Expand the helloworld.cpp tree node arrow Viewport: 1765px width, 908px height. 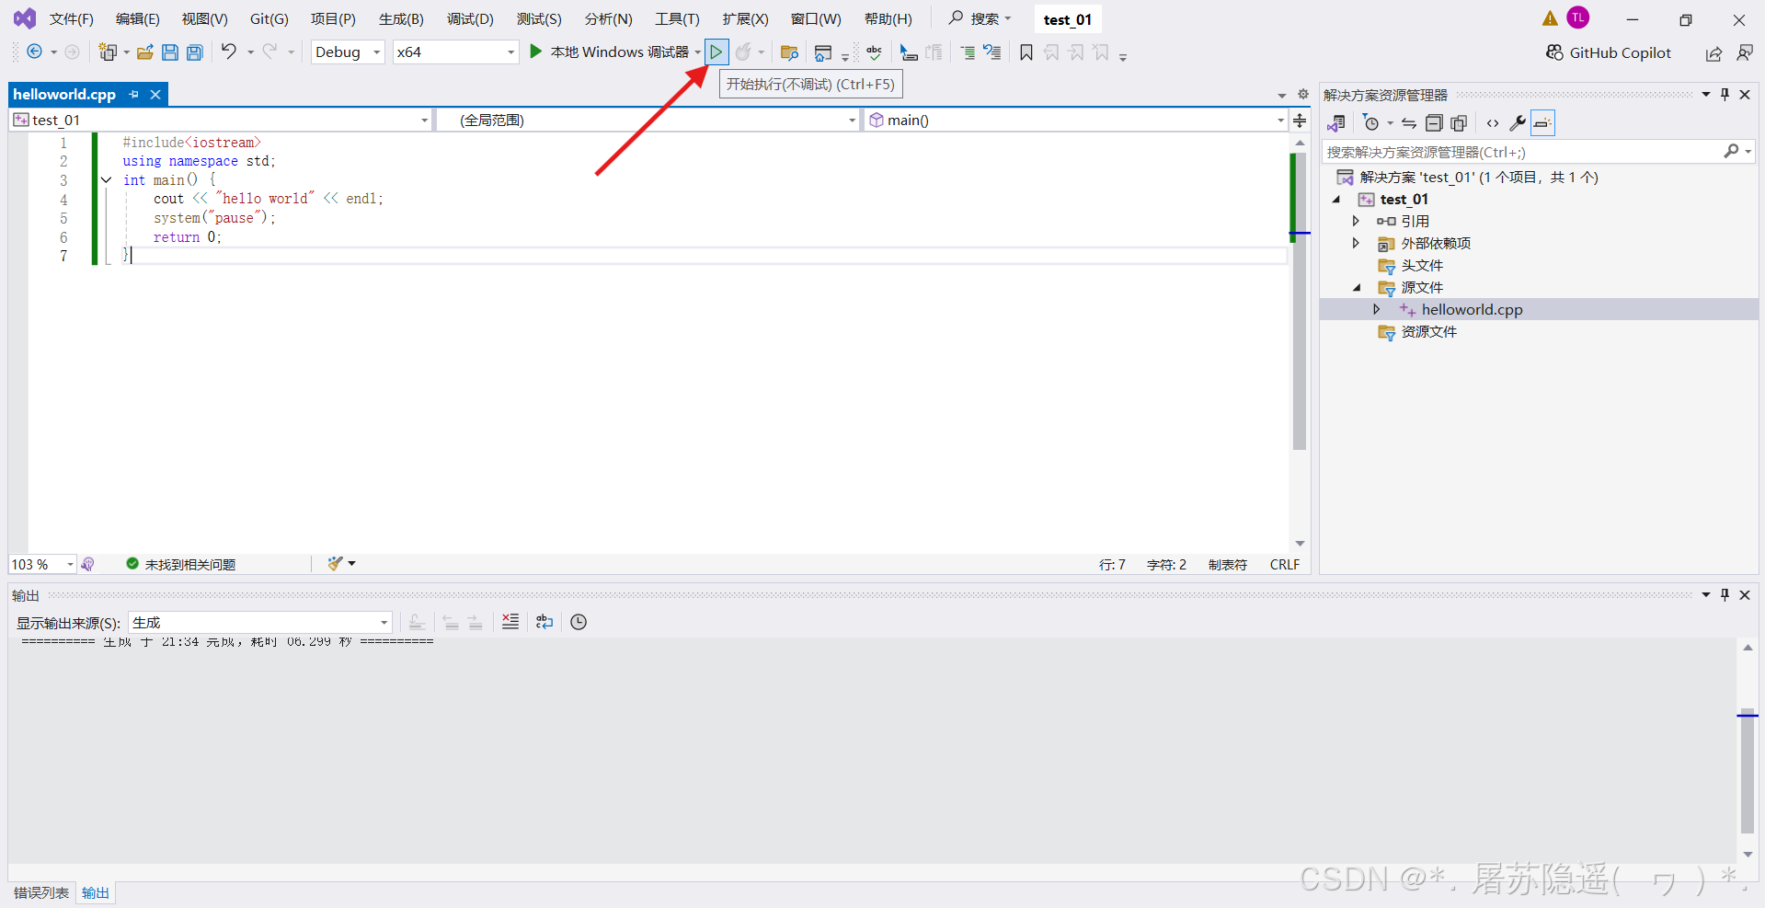pyautogui.click(x=1376, y=309)
